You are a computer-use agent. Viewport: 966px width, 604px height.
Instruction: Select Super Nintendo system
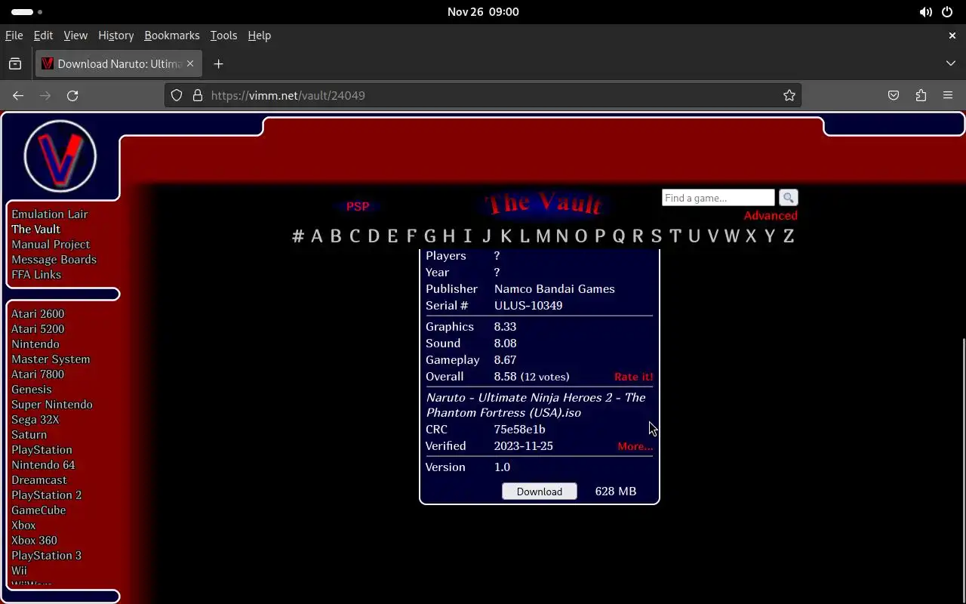pyautogui.click(x=52, y=405)
